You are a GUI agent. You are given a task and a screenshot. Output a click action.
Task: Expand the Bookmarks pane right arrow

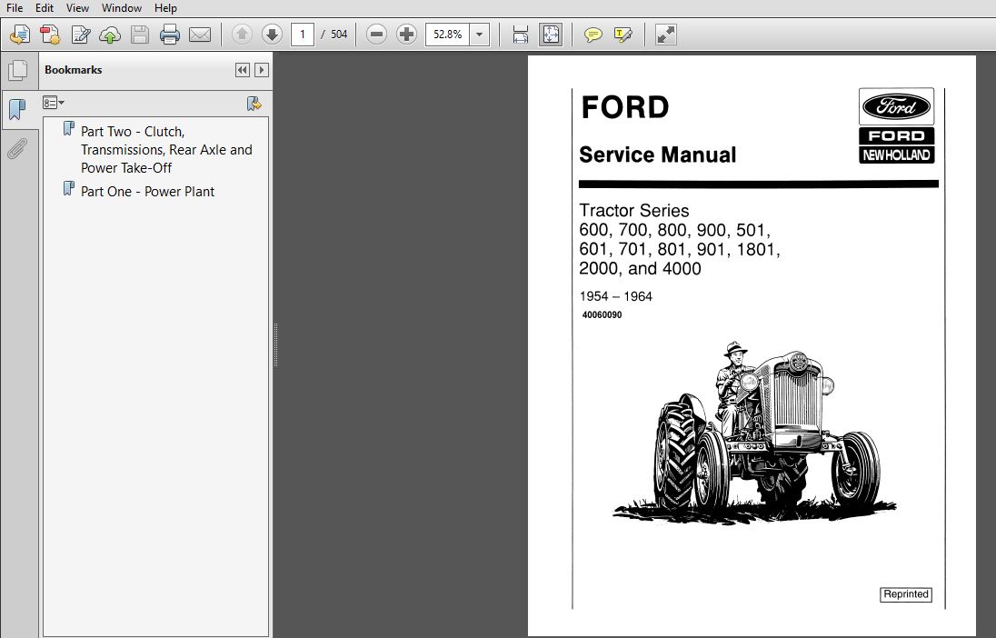(x=261, y=70)
